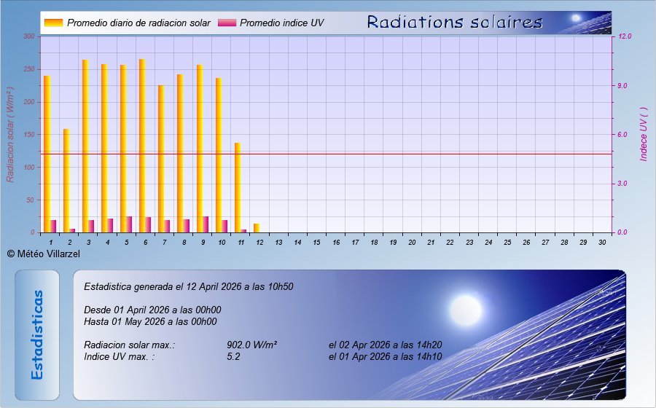Click the orange radiation bar for day 6
The height and width of the screenshot is (408, 656).
click(141, 146)
